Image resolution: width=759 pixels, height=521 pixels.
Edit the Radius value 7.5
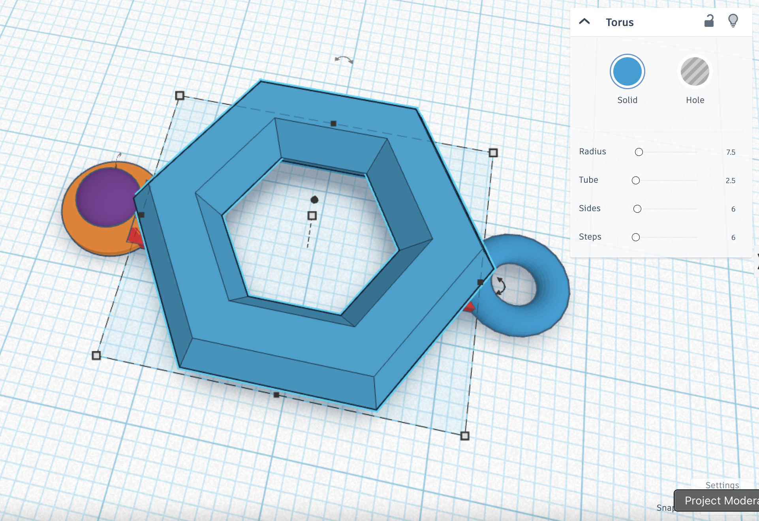pos(731,152)
